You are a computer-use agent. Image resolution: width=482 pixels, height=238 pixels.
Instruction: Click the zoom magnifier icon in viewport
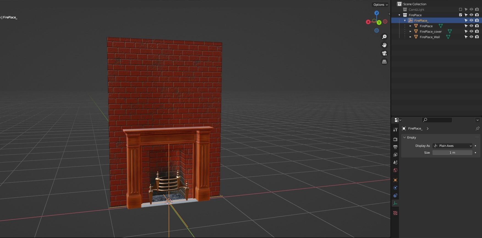[384, 37]
